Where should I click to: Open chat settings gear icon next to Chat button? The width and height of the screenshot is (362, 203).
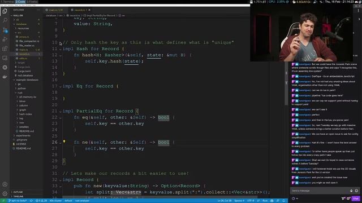pyautogui.click(x=348, y=198)
